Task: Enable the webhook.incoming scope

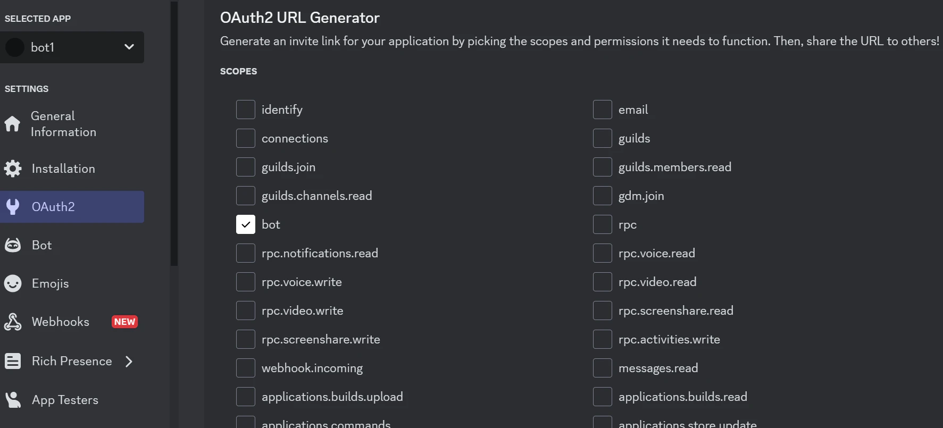Action: tap(246, 368)
